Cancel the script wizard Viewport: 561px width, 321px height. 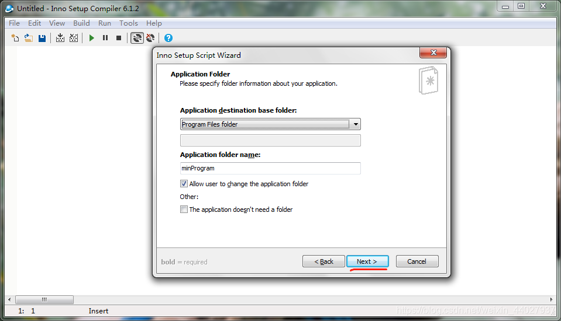click(x=417, y=261)
